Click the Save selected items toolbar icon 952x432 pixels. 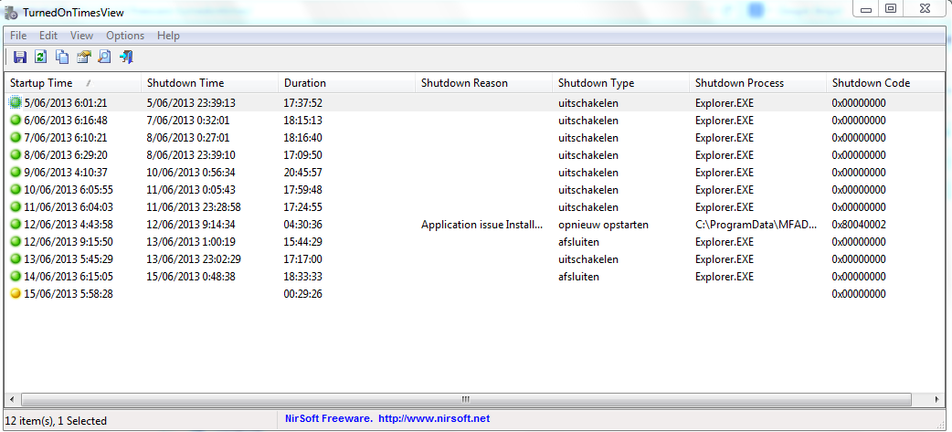coord(19,58)
